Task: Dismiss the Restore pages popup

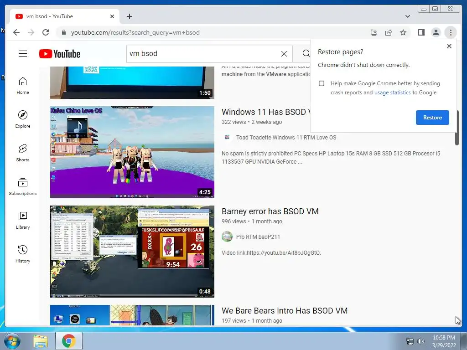Action: (x=449, y=46)
